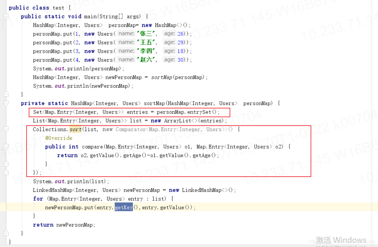
Task: Collapse the sortMap method fold marker
Action: click(6, 103)
